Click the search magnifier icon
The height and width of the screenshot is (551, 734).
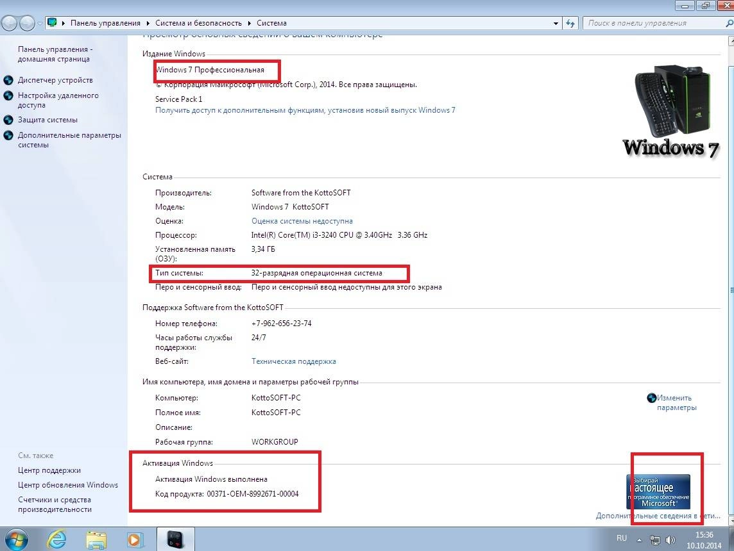(x=729, y=23)
